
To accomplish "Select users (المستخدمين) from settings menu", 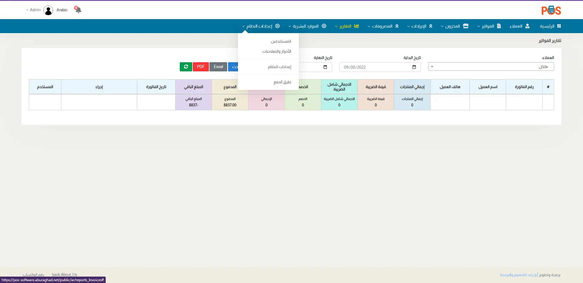I will tap(281, 41).
